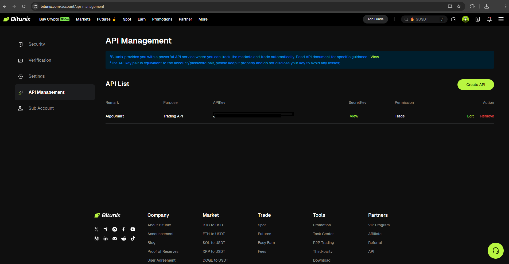Remove the AlgoSmart API key
509x264 pixels.
tap(487, 116)
